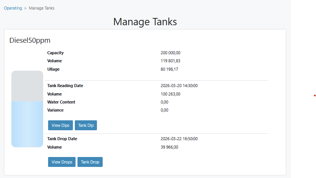Click the View Dips button
This screenshot has height=178, width=316.
[x=60, y=125]
